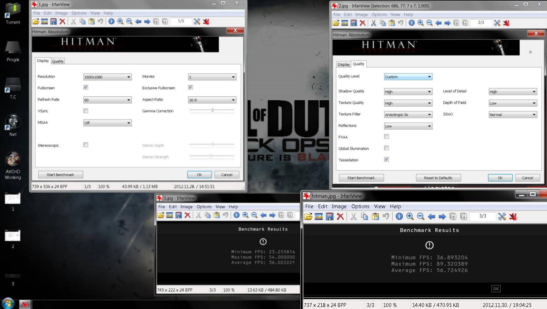The width and height of the screenshot is (547, 309).
Task: Click OK in the 2.jpg Hitman Quality dialog
Action: (x=500, y=178)
